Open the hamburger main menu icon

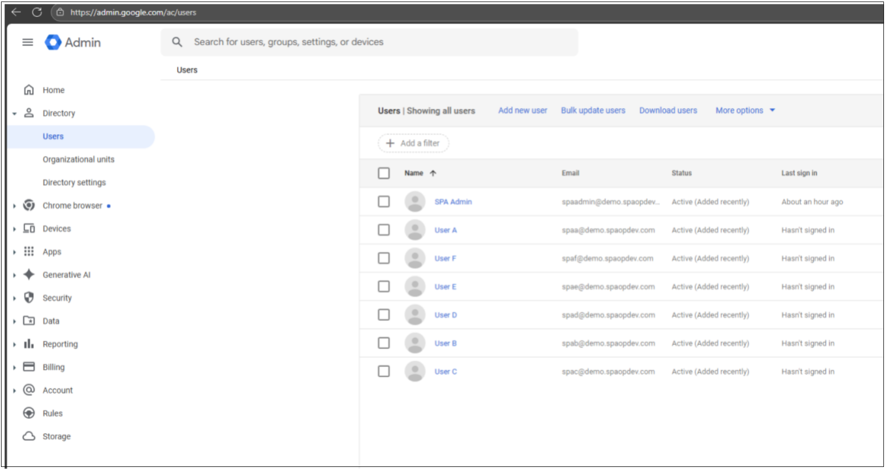pyautogui.click(x=28, y=42)
